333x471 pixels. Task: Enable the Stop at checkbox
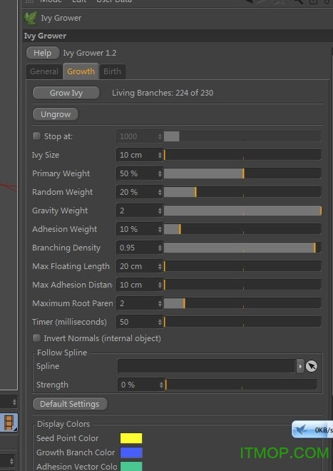click(x=36, y=136)
